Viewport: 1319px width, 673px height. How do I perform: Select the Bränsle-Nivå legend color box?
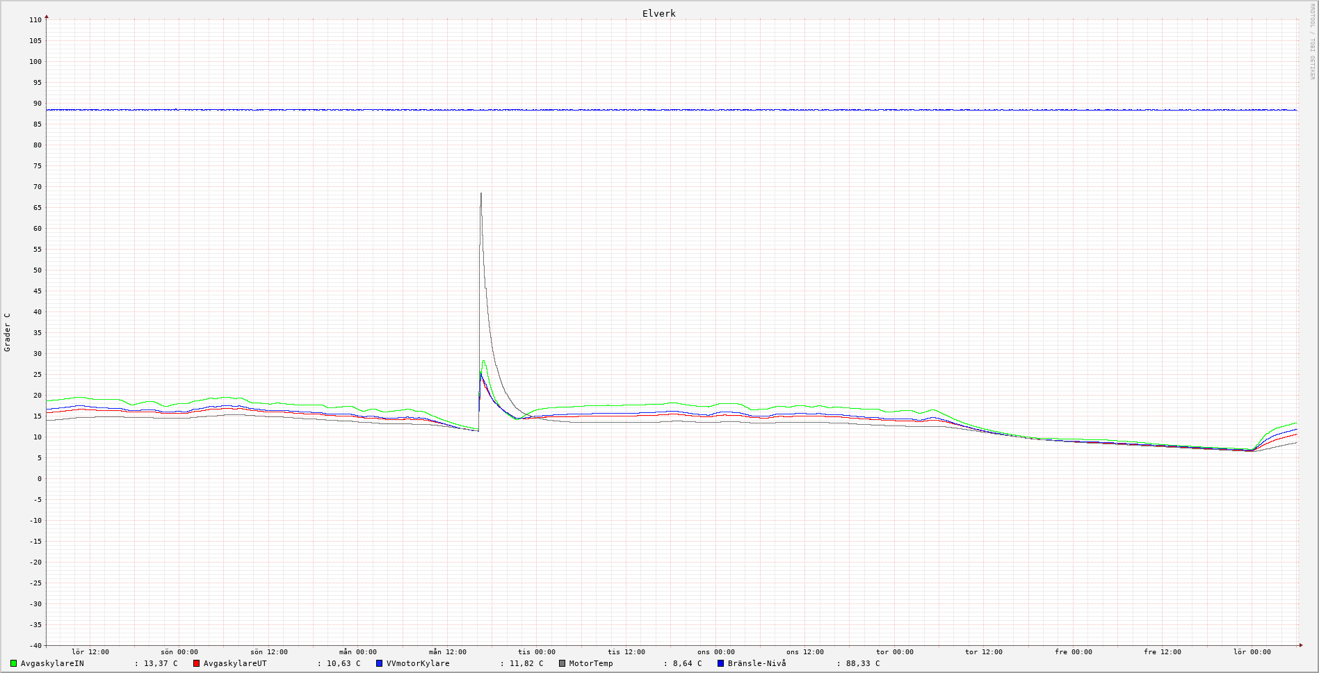721,663
